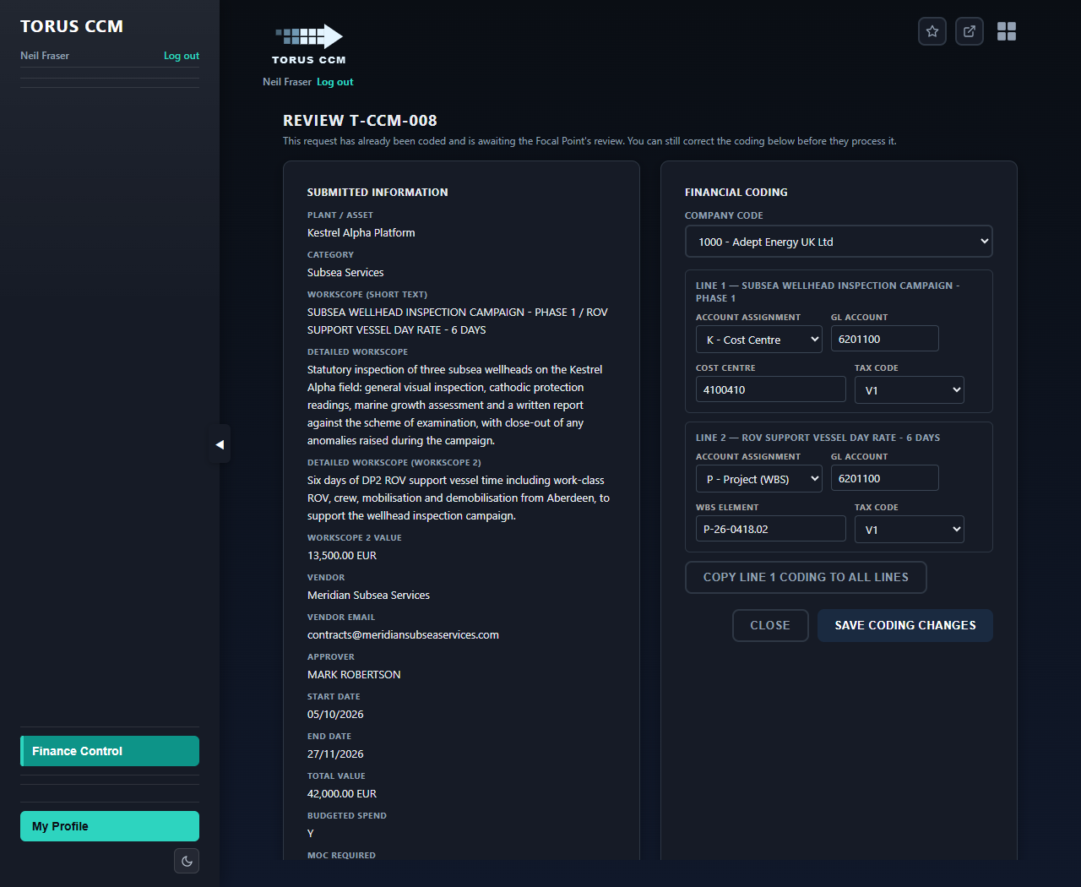Log out link under the logo
The height and width of the screenshot is (887, 1081).
click(335, 82)
